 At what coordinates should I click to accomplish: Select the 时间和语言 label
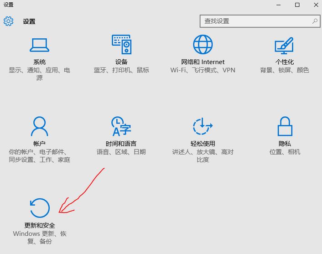coord(121,144)
